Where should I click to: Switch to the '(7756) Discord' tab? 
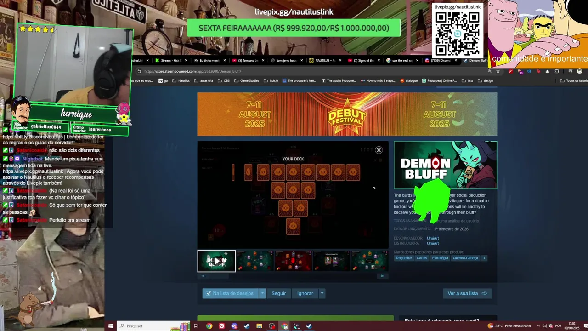(441, 60)
